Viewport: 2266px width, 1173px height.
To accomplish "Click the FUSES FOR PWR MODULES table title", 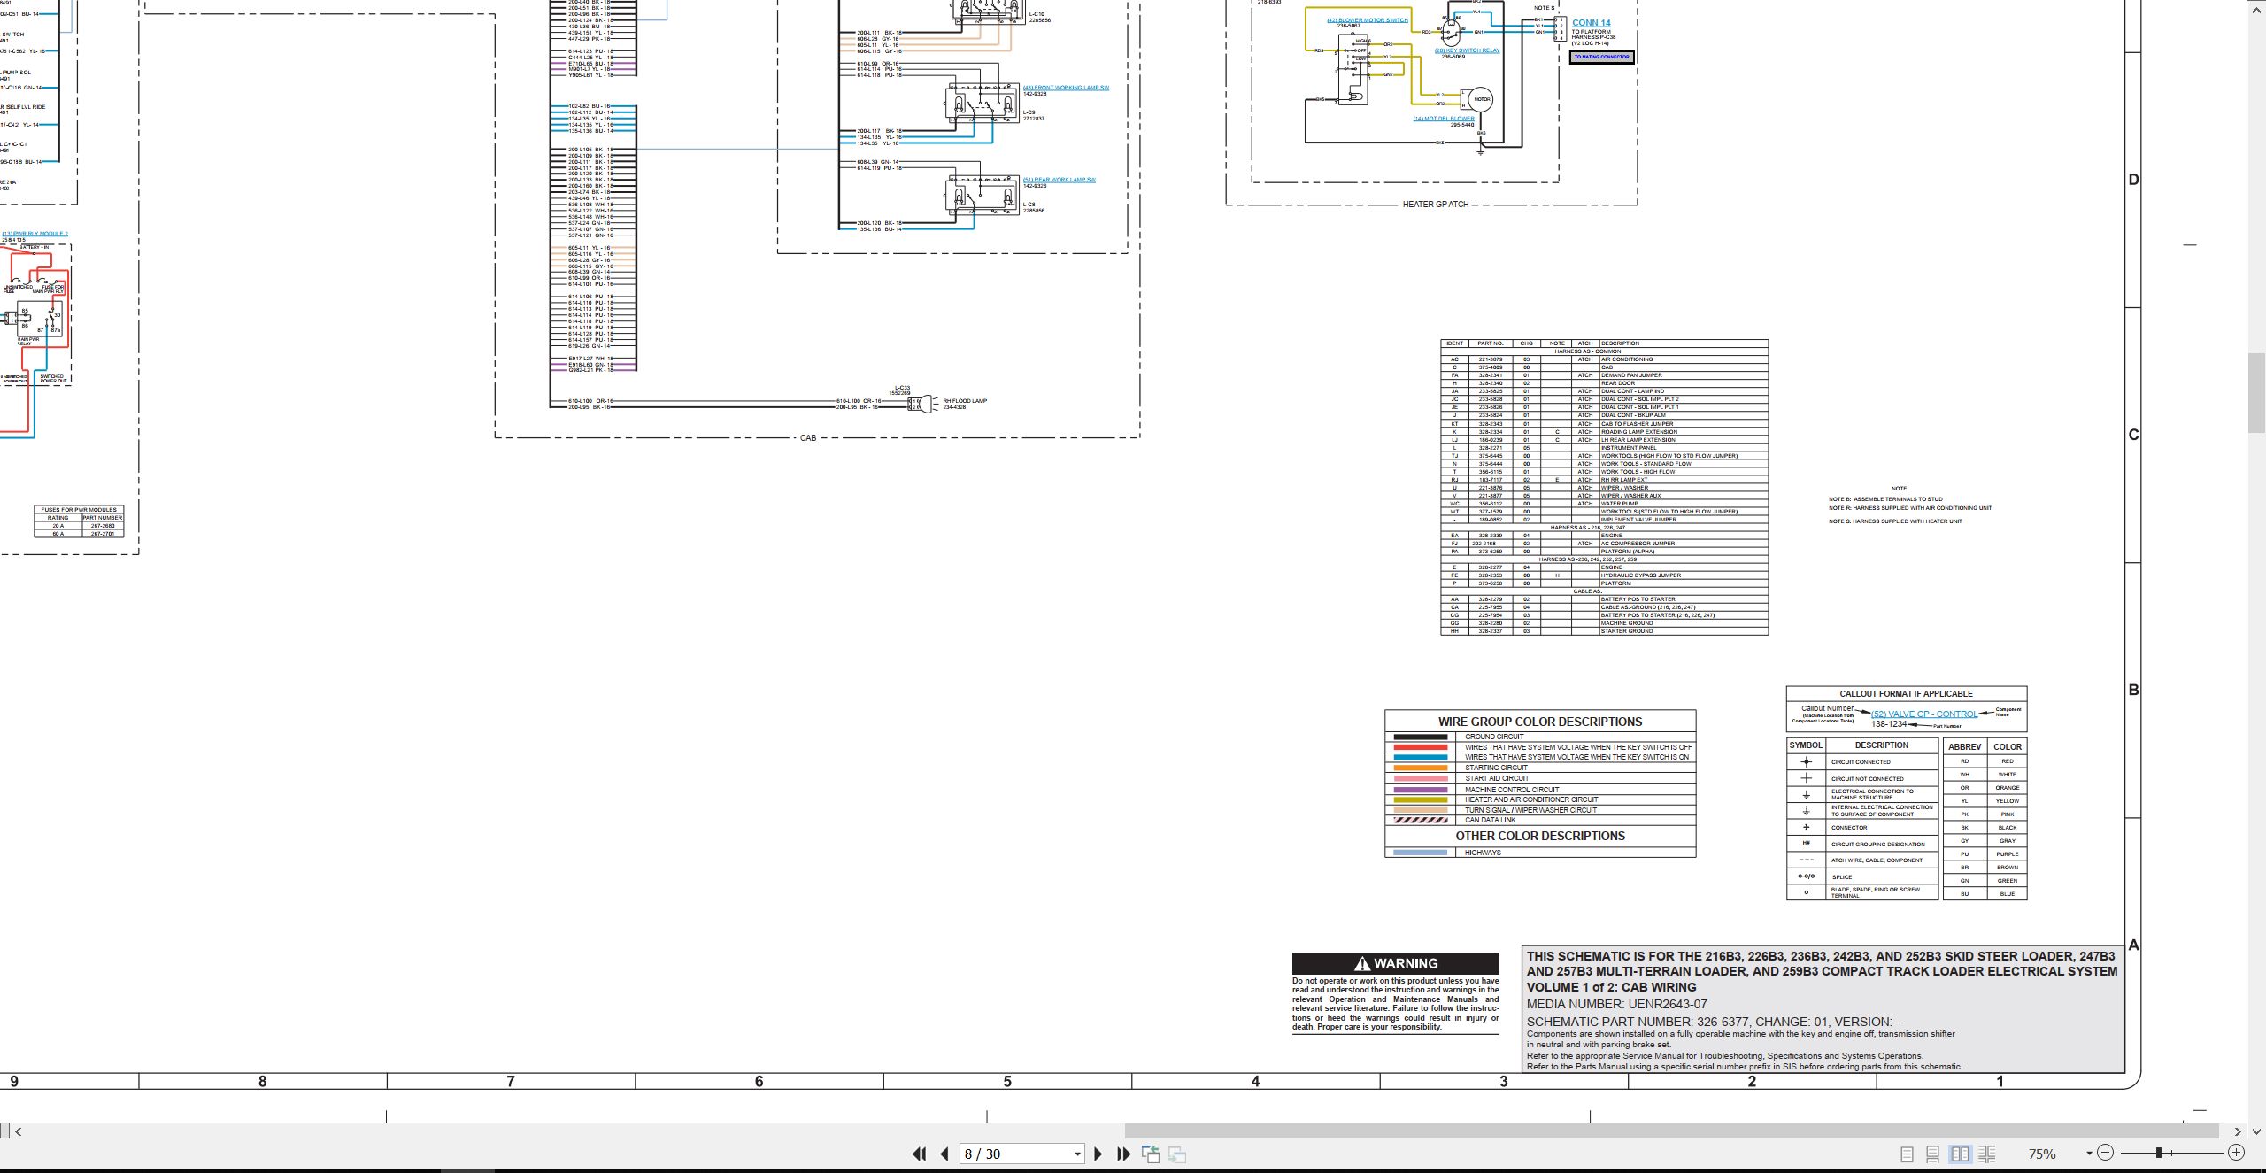I will [79, 510].
